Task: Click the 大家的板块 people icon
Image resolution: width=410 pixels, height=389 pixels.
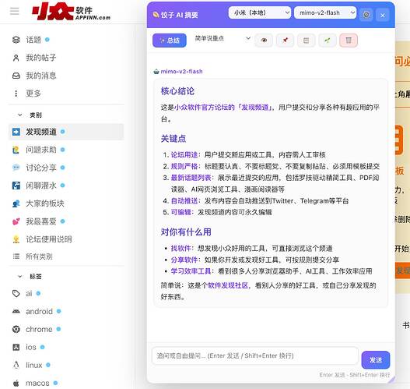Action: [16, 203]
